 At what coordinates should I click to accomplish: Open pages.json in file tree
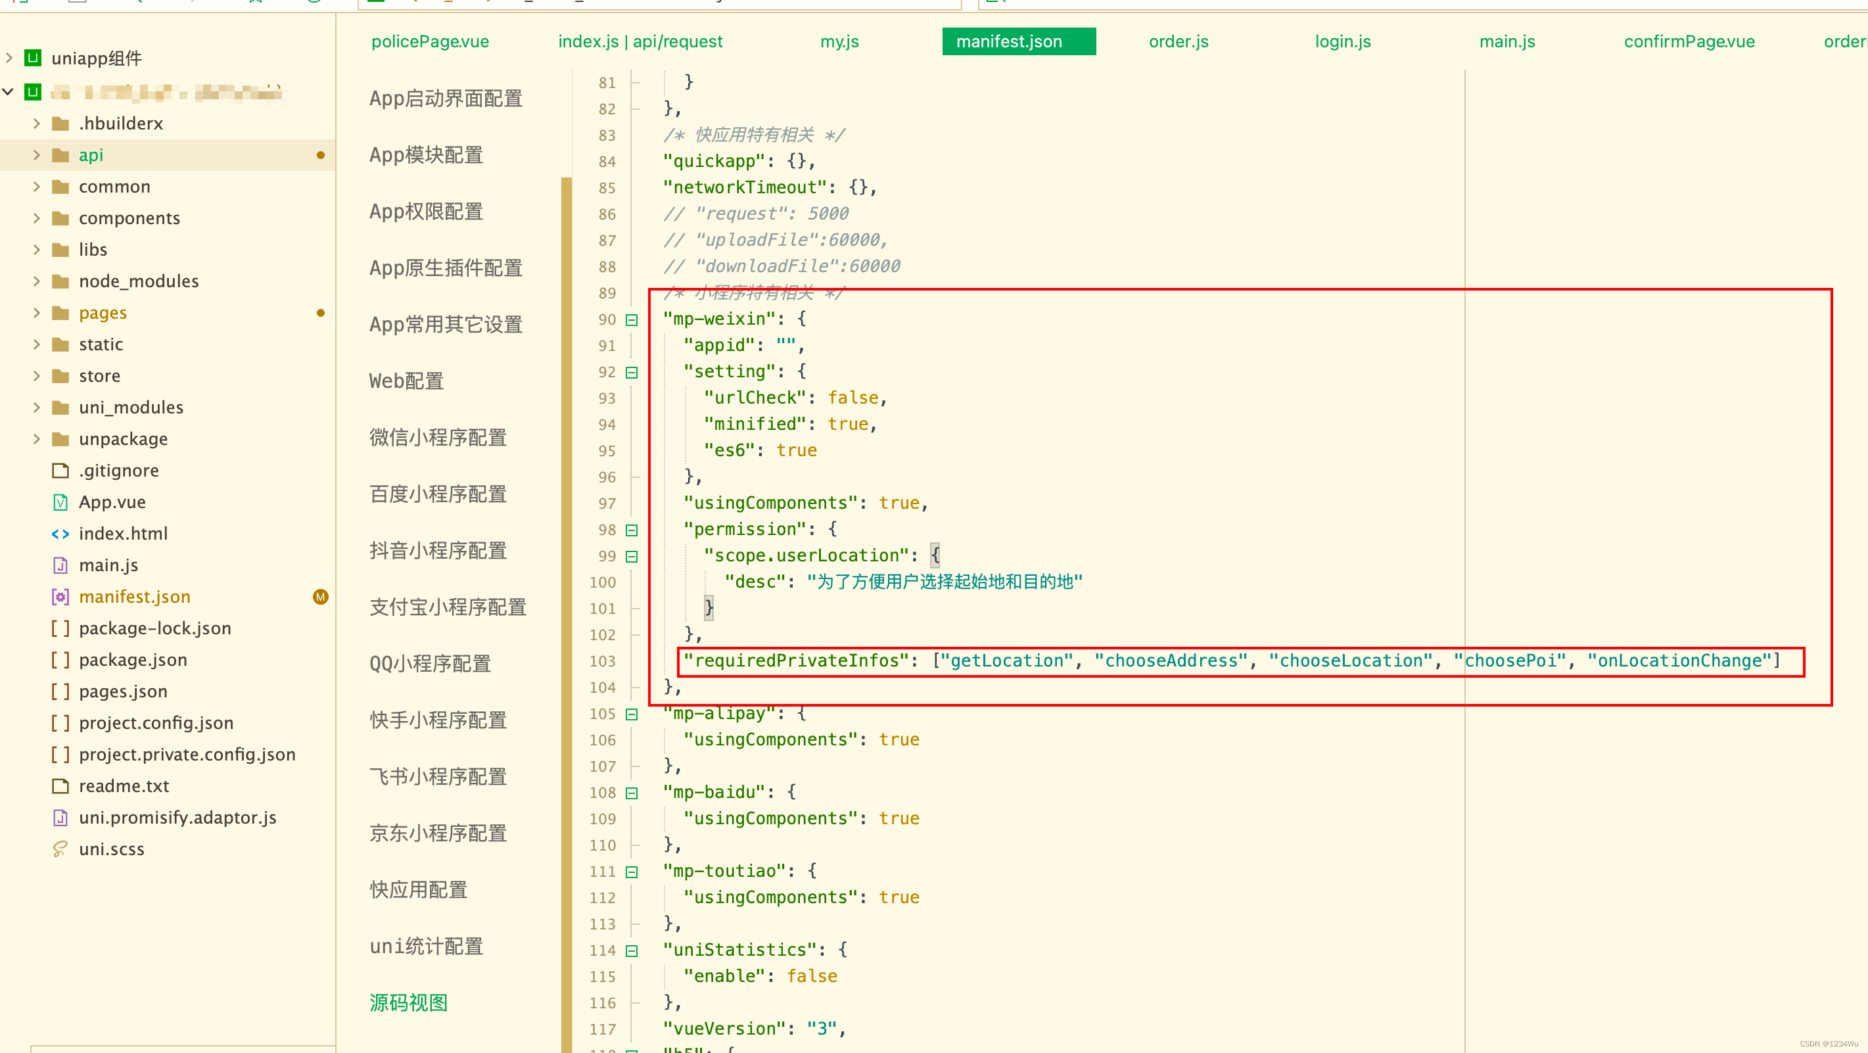tap(122, 691)
